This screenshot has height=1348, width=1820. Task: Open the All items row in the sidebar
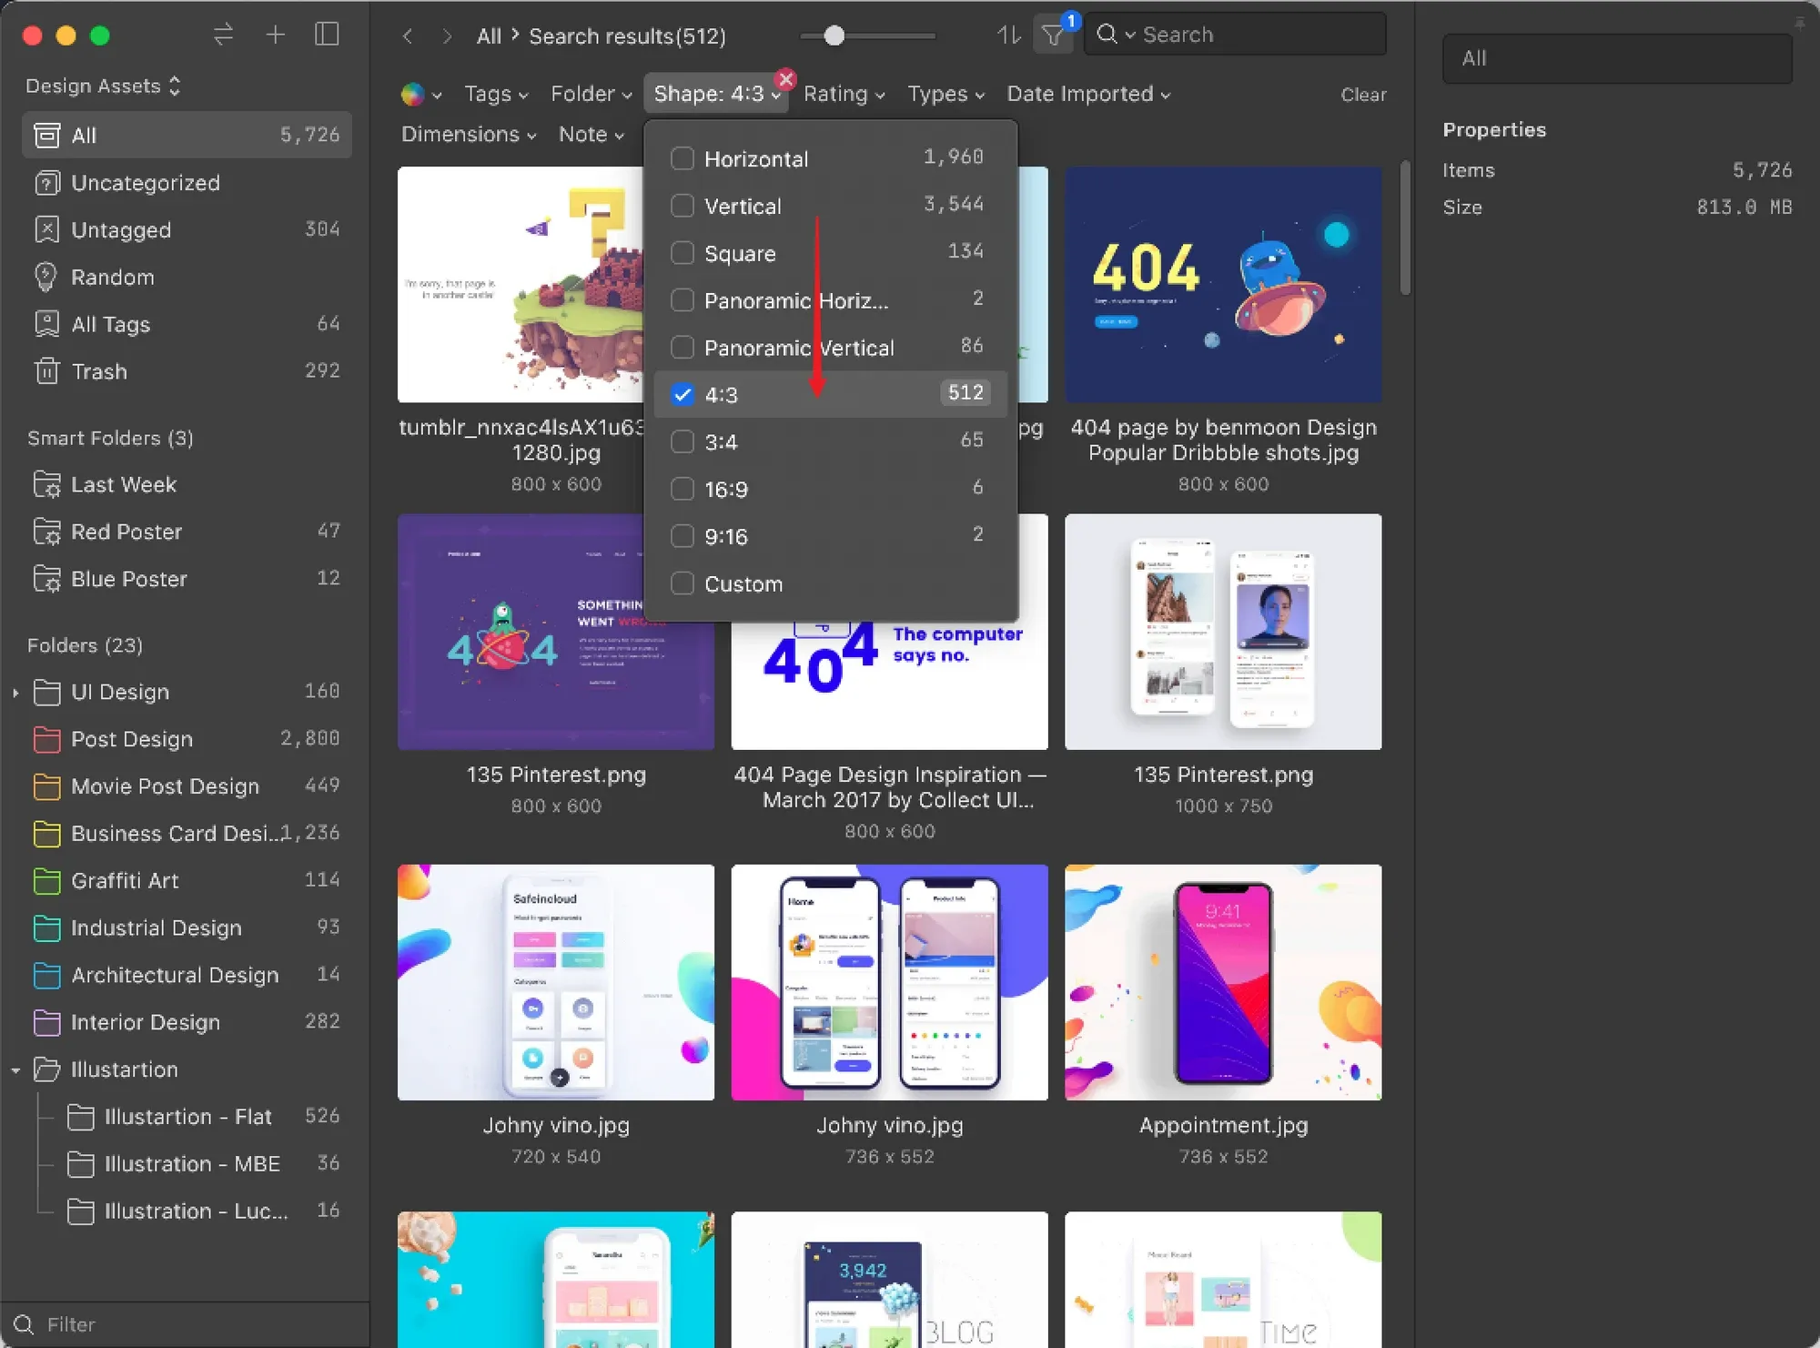click(x=187, y=136)
